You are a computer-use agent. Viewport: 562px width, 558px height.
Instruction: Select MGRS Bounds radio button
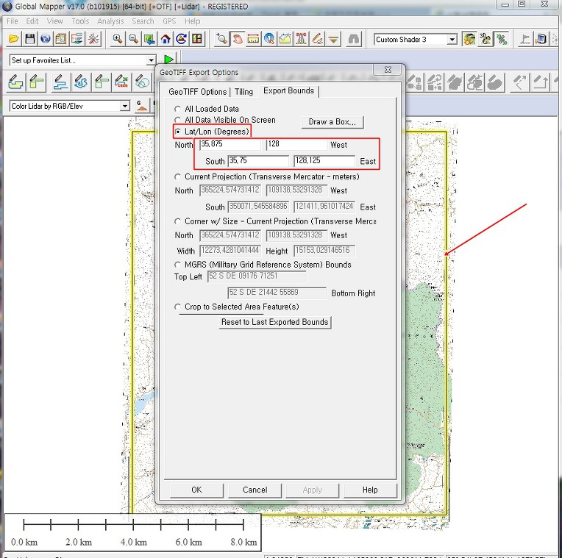(178, 265)
